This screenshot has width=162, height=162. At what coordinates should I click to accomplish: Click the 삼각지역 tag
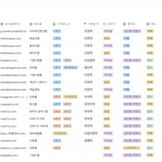click(x=90, y=104)
